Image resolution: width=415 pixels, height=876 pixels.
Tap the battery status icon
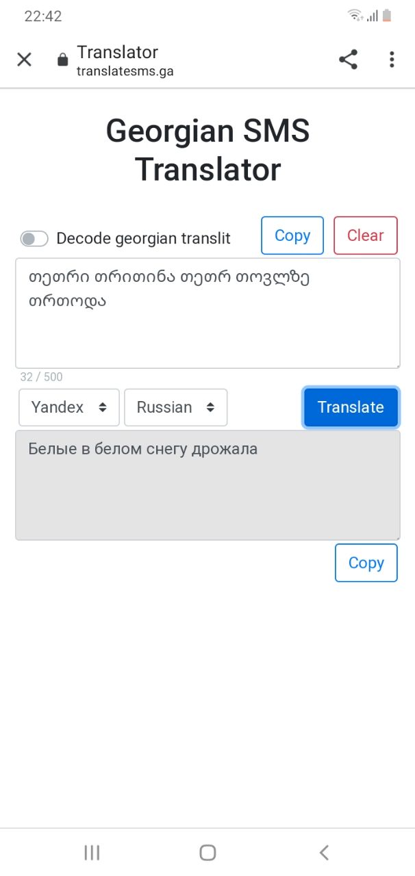tap(388, 16)
